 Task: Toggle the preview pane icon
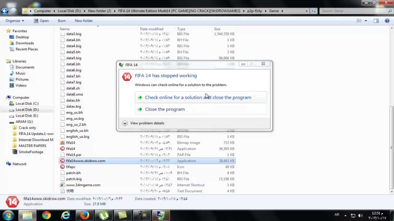point(376,21)
